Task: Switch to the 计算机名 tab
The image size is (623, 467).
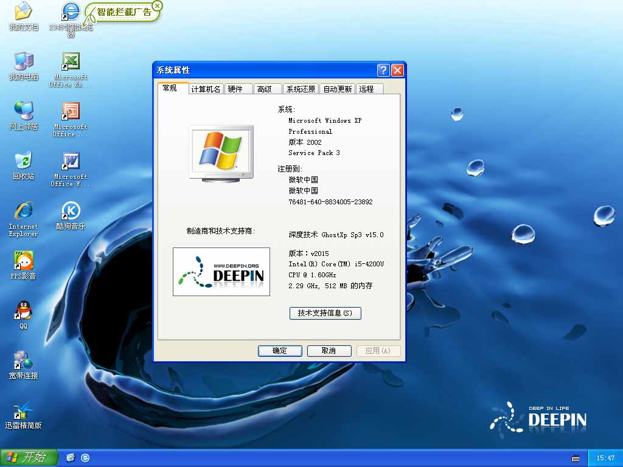Action: [x=206, y=89]
